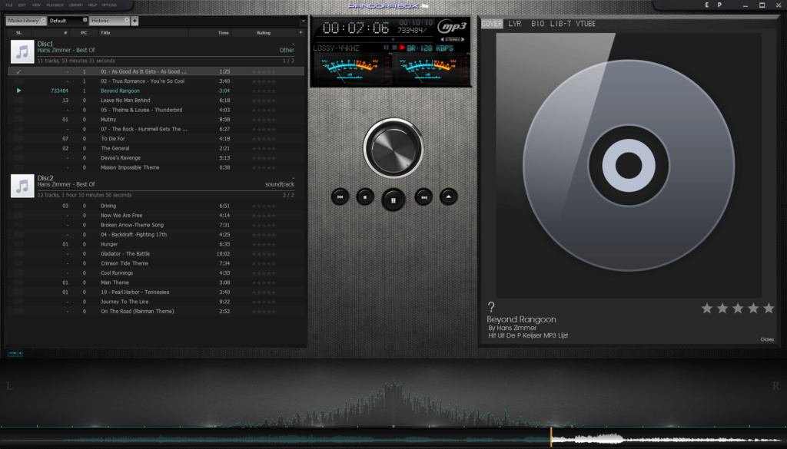
Task: Select the YTUBE tab
Action: coord(585,24)
